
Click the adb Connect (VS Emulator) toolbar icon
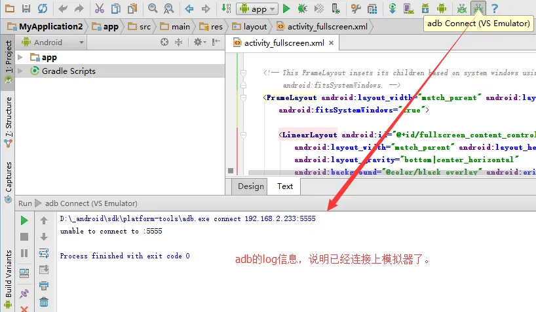pos(478,8)
